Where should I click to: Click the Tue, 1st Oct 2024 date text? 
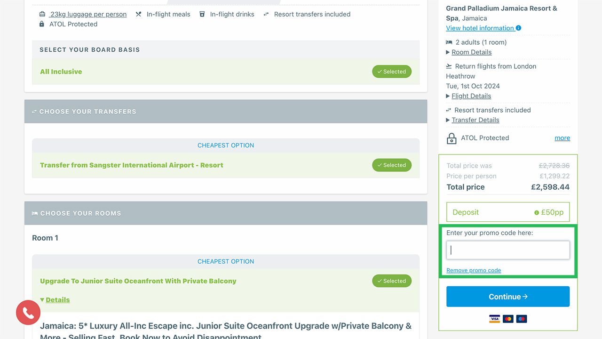coord(473,86)
